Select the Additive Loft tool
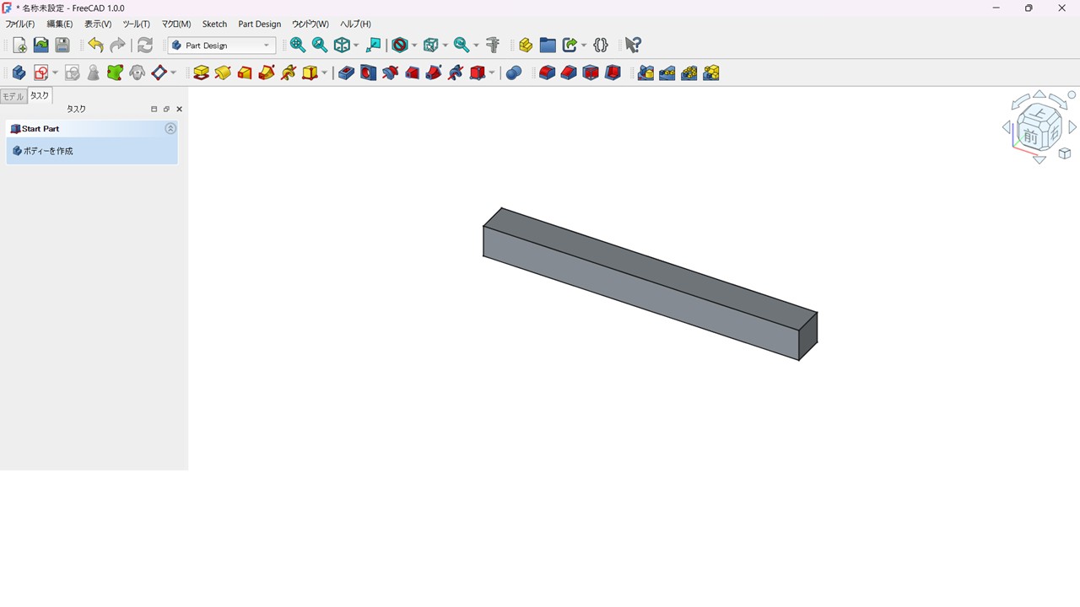 click(x=245, y=73)
